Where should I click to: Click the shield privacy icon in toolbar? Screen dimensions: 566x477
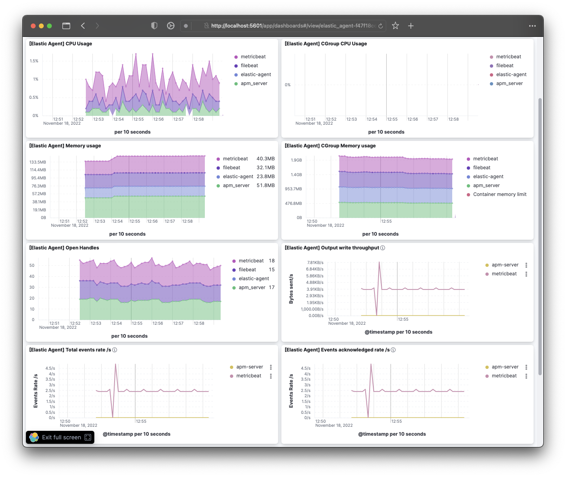coord(154,26)
